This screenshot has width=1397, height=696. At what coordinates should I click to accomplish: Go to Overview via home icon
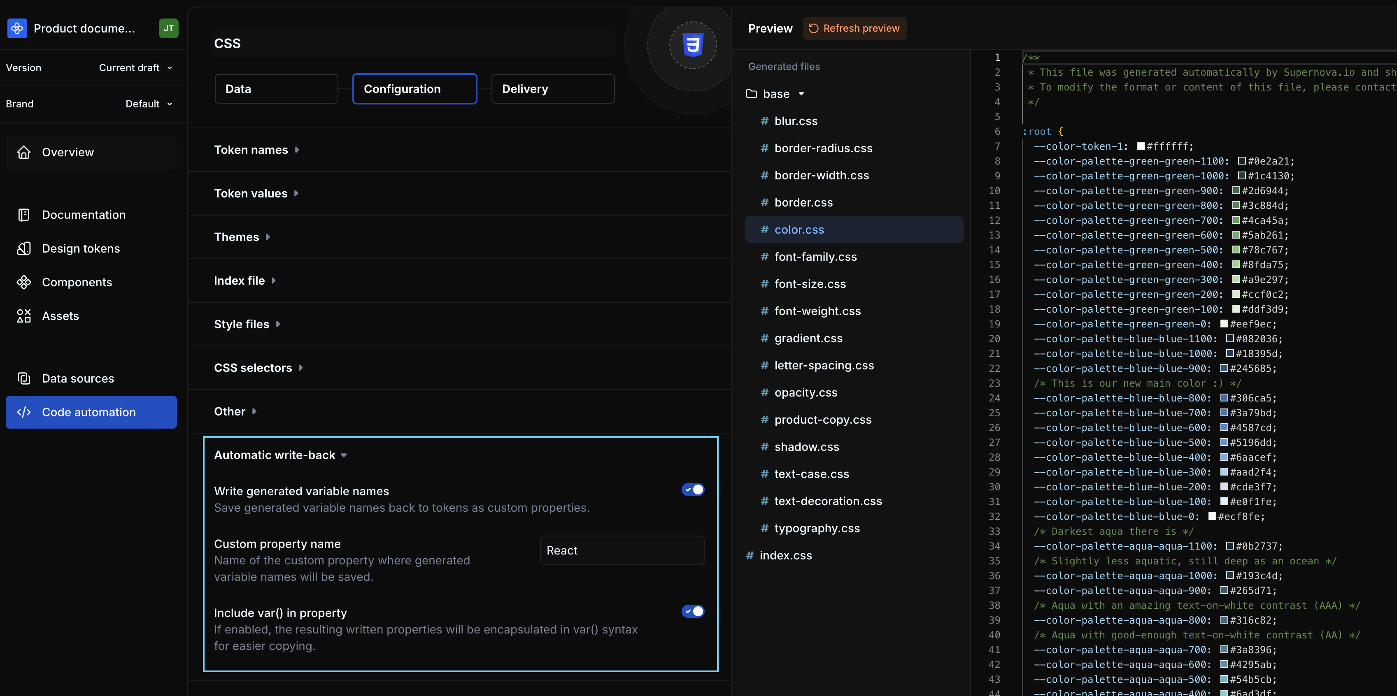pos(24,152)
